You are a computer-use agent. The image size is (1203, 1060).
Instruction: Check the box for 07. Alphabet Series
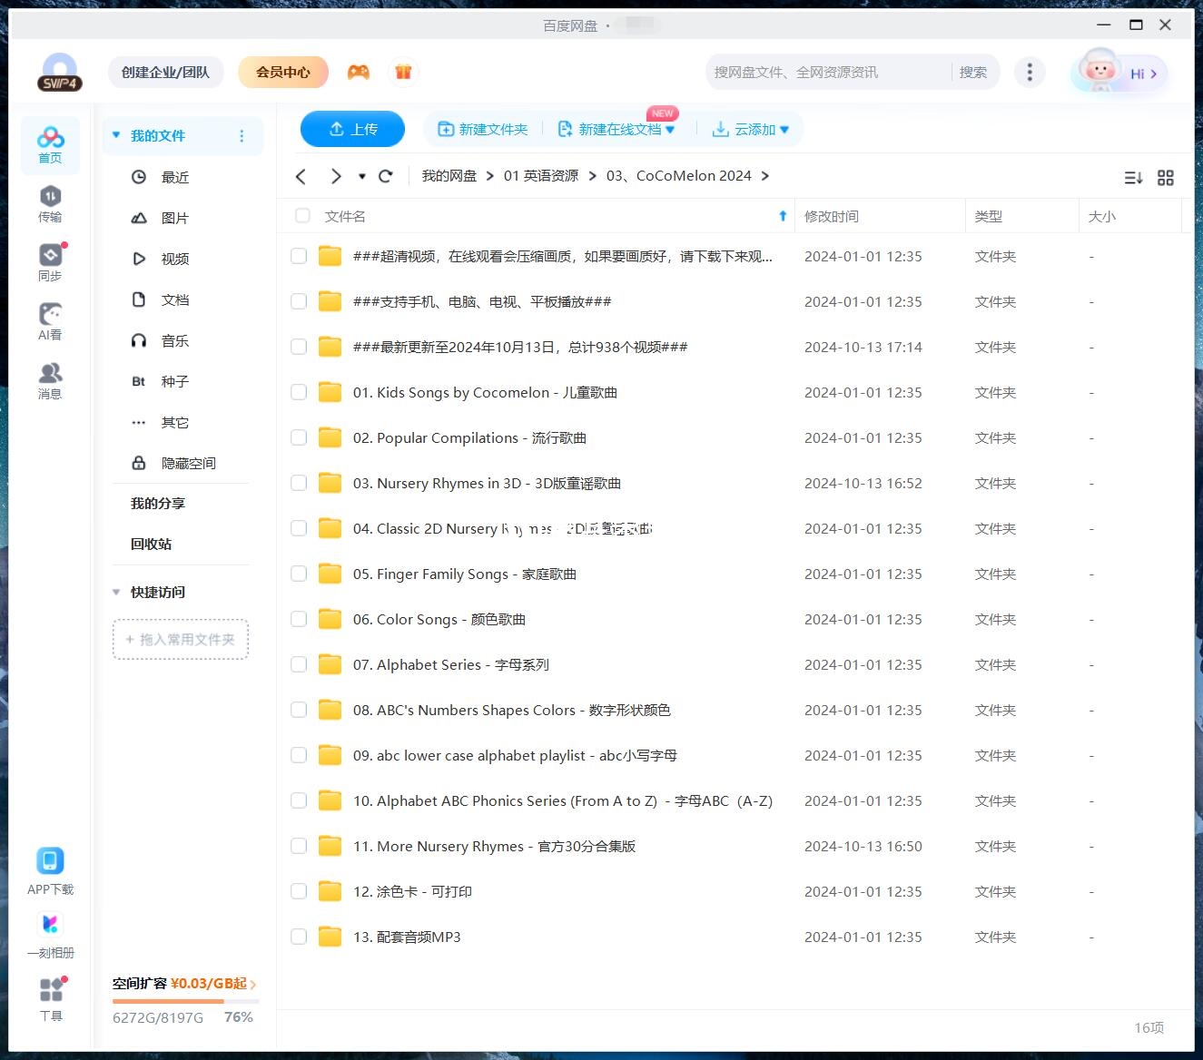299,664
